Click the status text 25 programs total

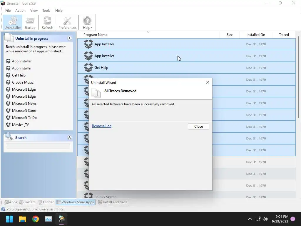coord(35,209)
